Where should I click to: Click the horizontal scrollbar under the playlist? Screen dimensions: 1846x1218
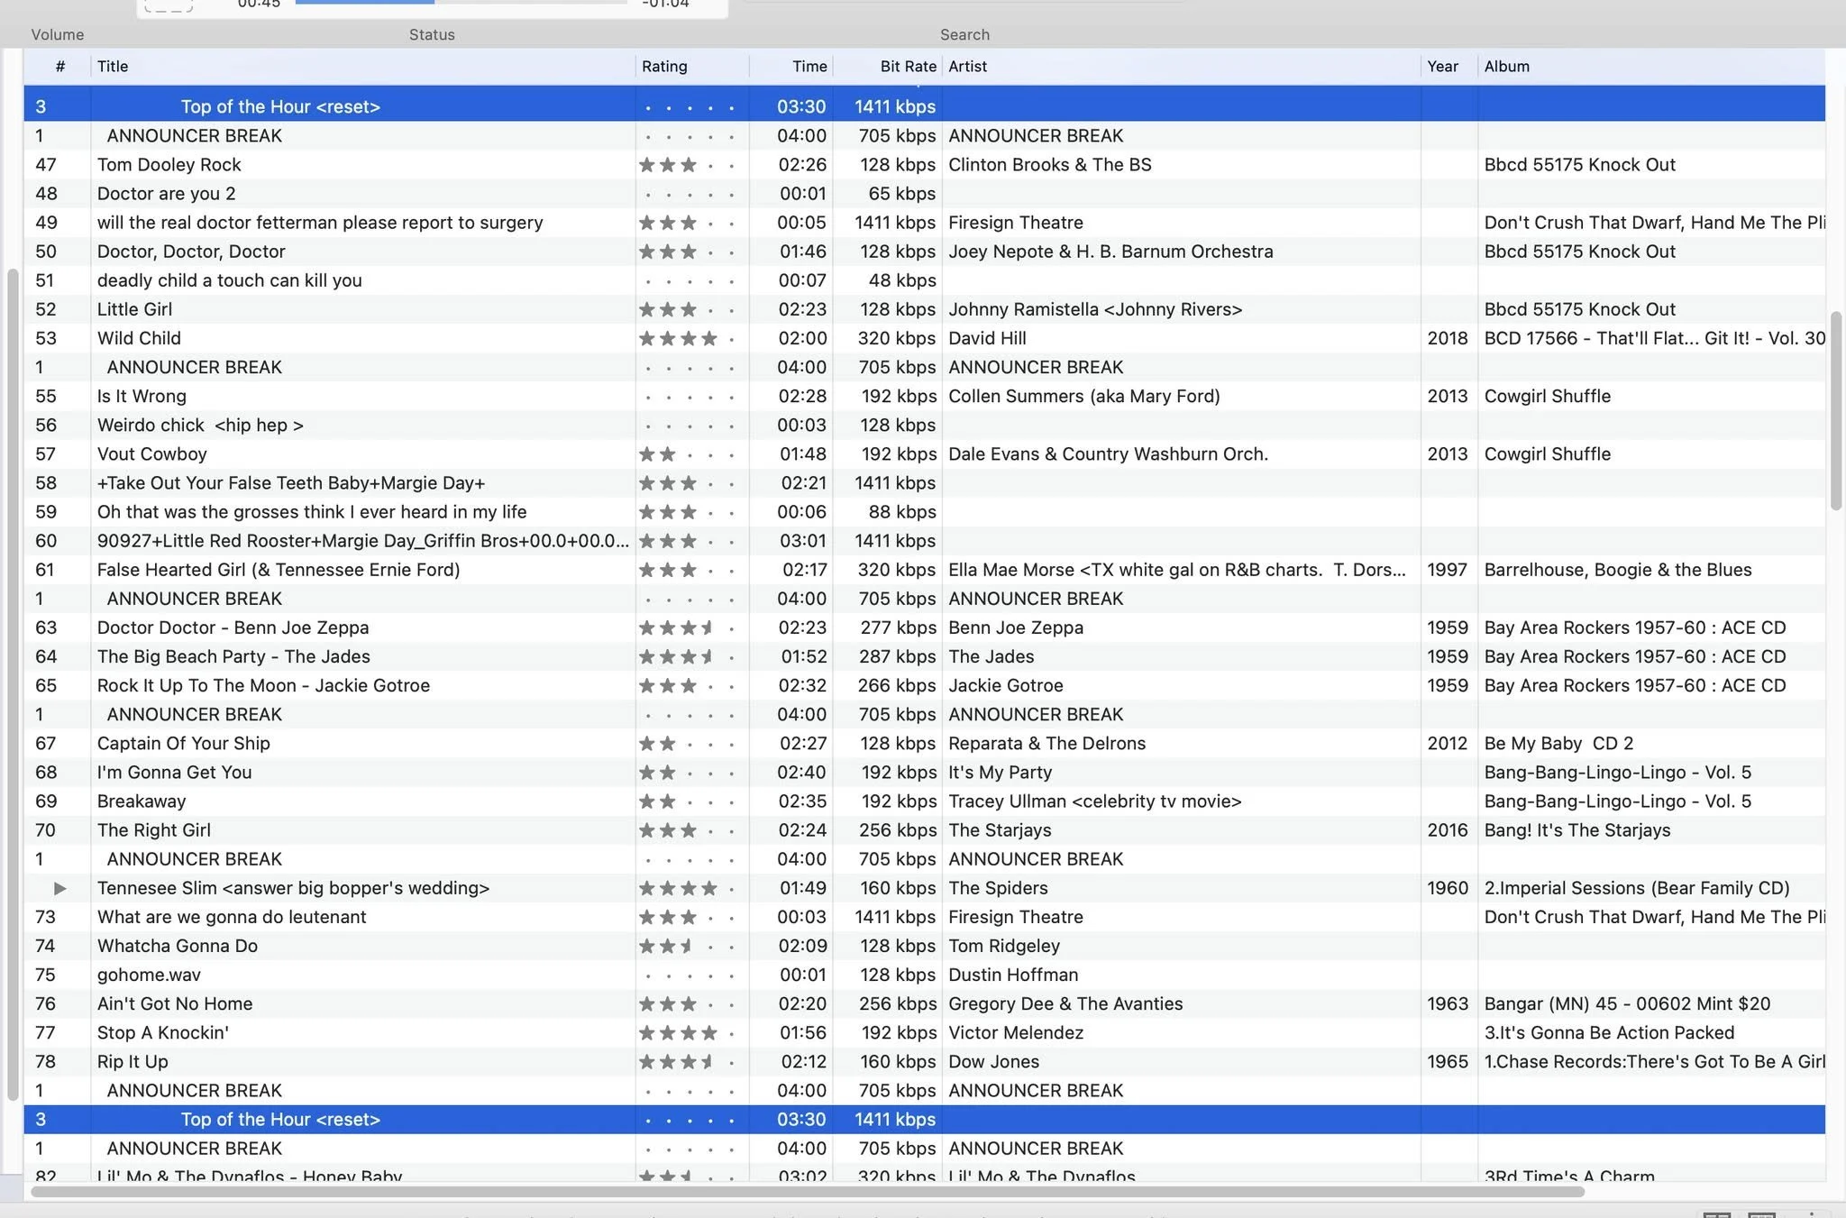(808, 1192)
